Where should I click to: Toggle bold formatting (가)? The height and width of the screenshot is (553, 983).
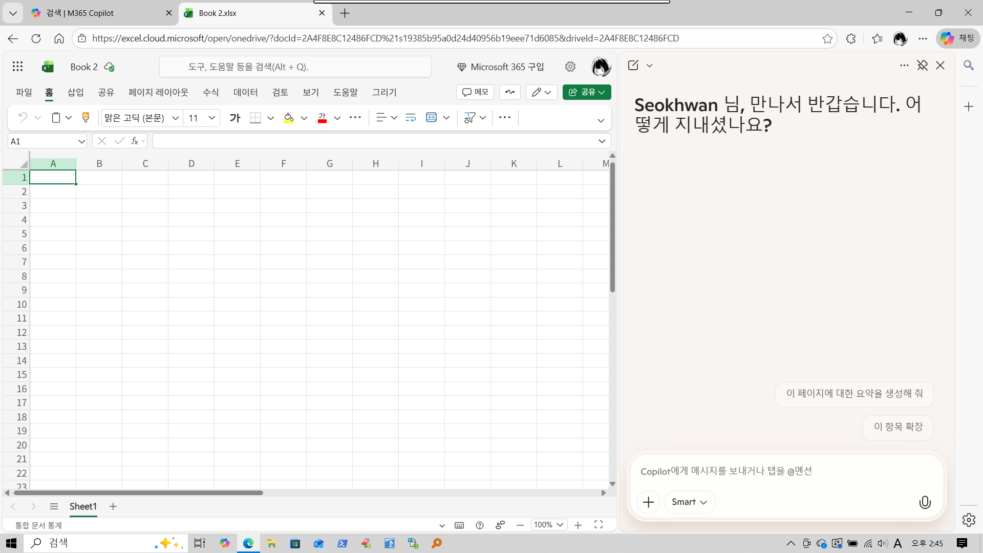point(234,118)
